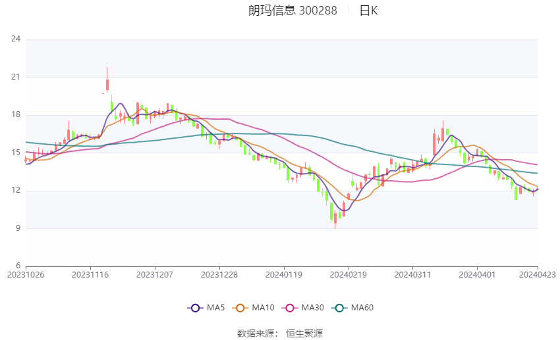Click the MA10 orange legend circle marker
The width and height of the screenshot is (560, 340).
(240, 308)
